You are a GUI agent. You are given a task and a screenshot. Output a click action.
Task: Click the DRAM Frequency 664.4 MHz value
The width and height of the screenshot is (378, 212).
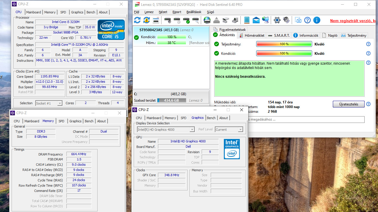click(79, 154)
